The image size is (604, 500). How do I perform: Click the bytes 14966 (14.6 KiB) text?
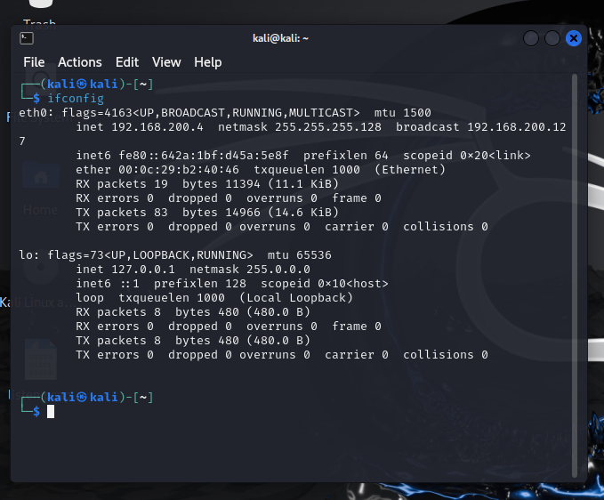click(x=261, y=213)
